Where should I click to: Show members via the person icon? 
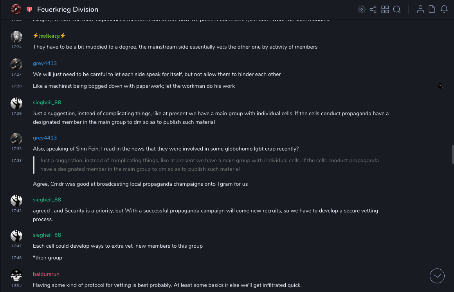pyautogui.click(x=420, y=9)
